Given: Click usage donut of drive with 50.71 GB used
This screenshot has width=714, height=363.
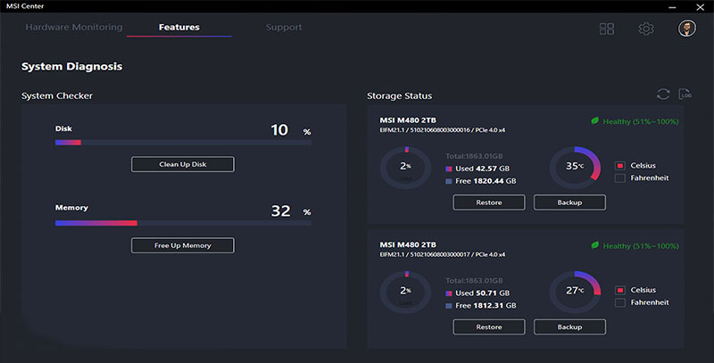Looking at the screenshot, I should coord(406,292).
